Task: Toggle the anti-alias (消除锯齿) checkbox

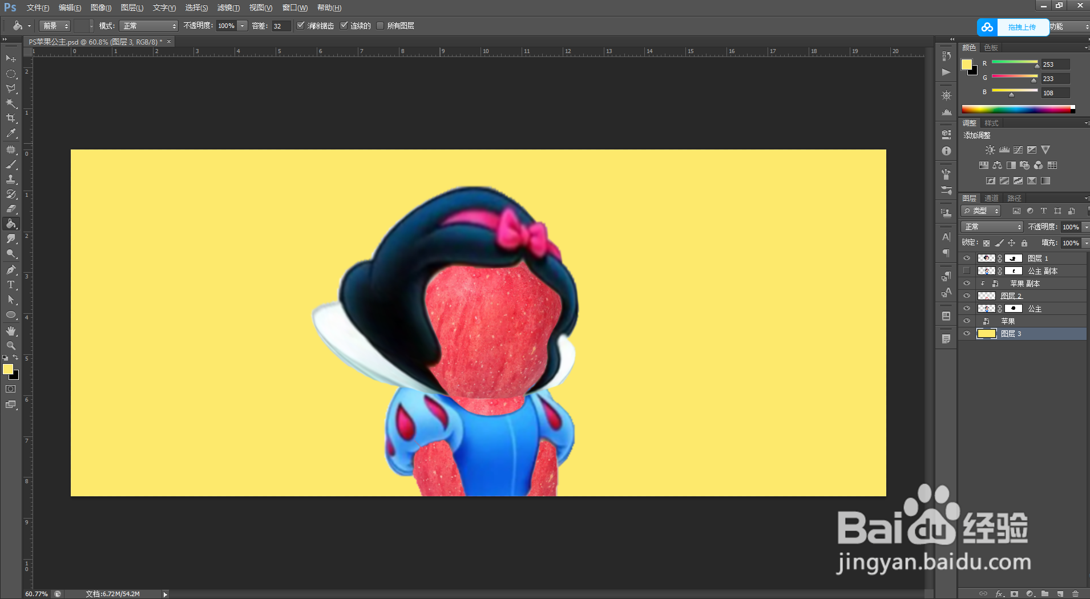Action: [x=301, y=26]
